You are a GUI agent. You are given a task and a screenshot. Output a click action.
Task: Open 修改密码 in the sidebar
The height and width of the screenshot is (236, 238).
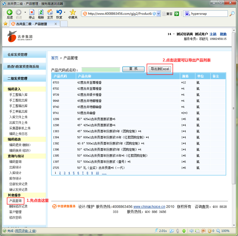pos(15,217)
